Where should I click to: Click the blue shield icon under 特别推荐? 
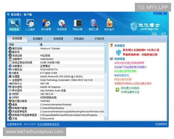[118, 52]
